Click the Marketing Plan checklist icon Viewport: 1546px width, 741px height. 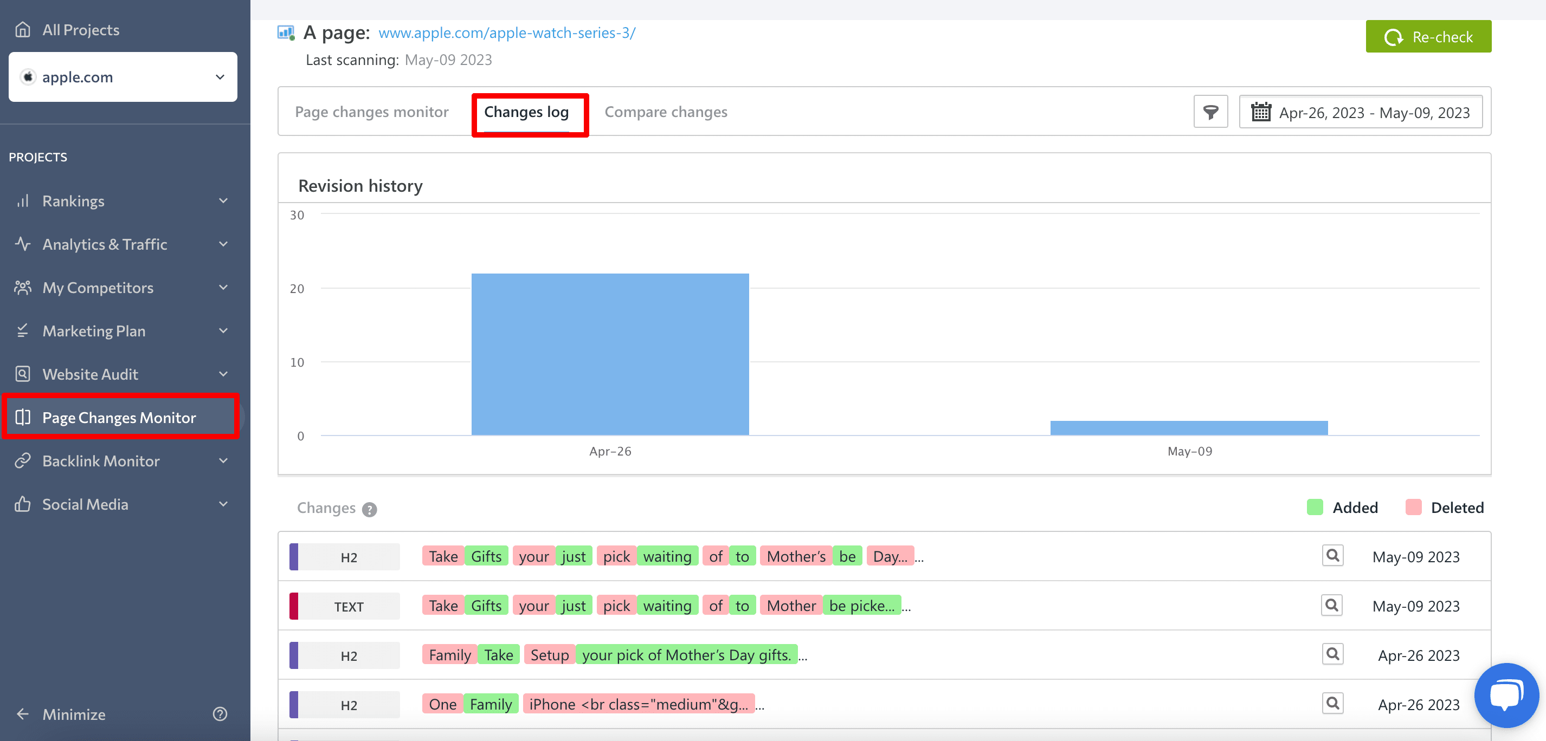[22, 331]
